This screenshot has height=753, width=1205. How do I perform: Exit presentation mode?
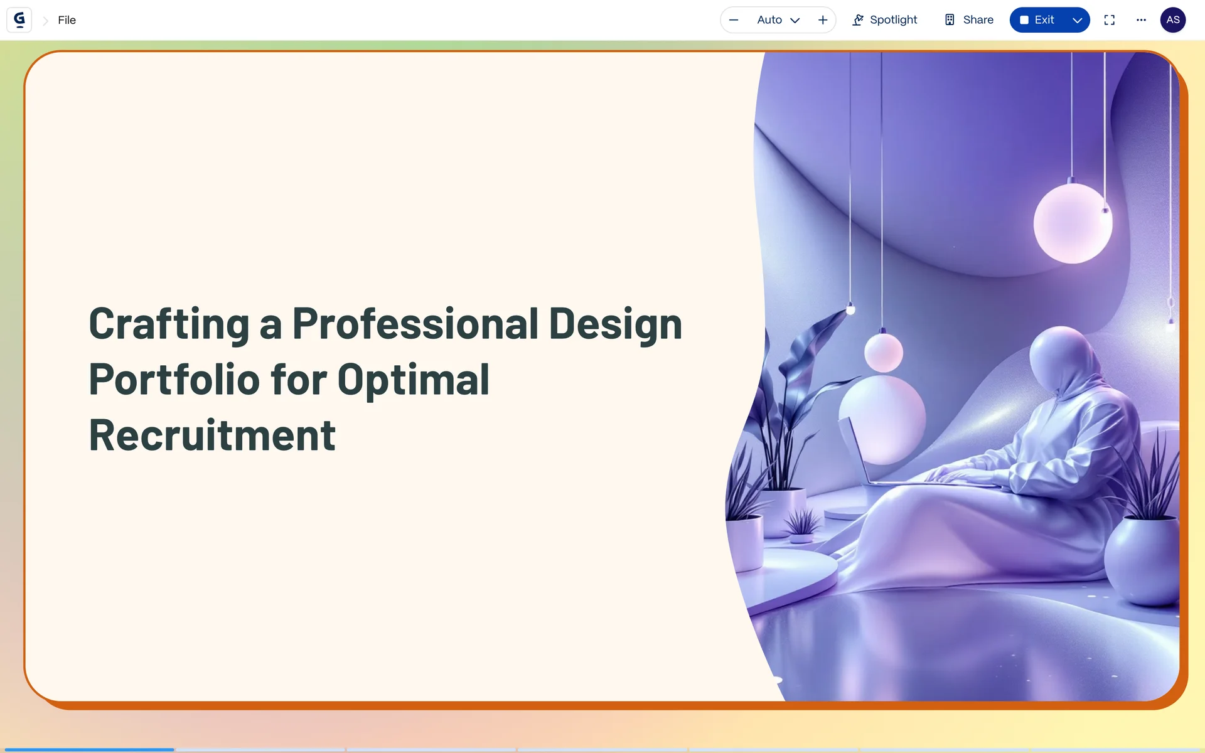coord(1037,20)
